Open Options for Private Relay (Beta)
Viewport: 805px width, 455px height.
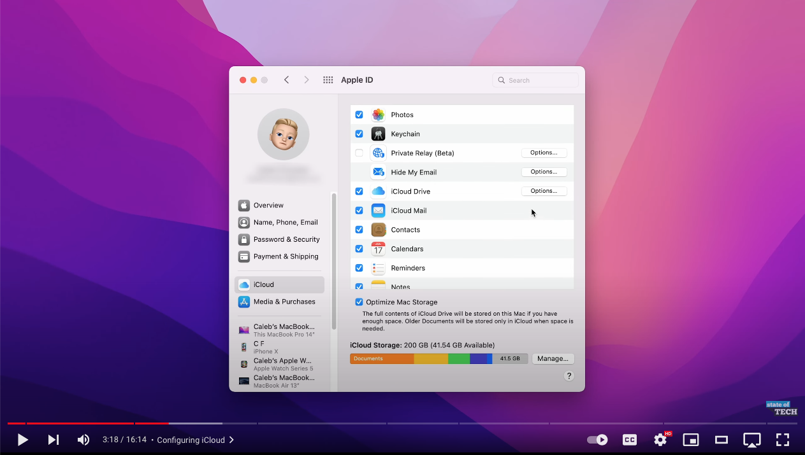coord(544,153)
